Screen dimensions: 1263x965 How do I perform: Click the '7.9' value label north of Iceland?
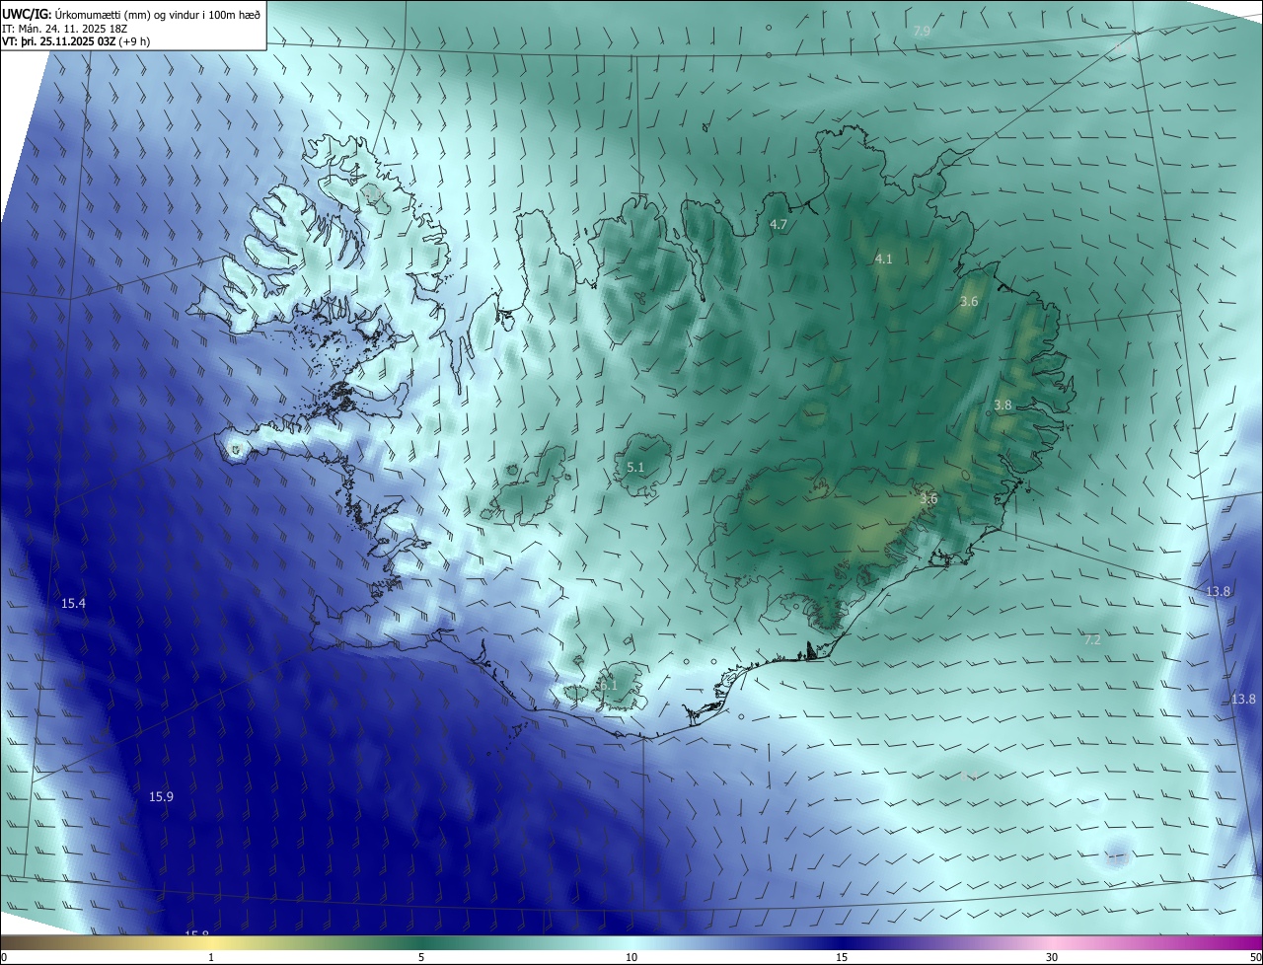pos(922,32)
